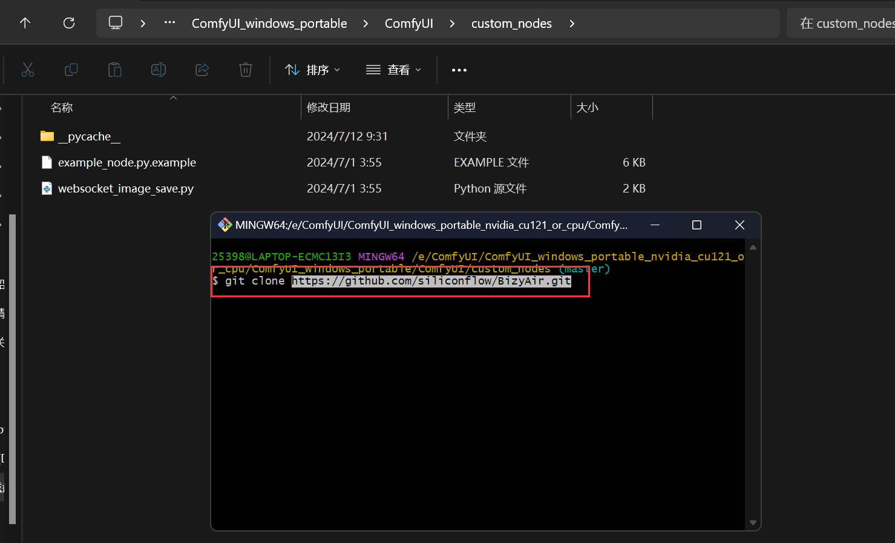Open more options ellipsis in toolbar
Viewport: 895px width, 543px height.
[459, 70]
